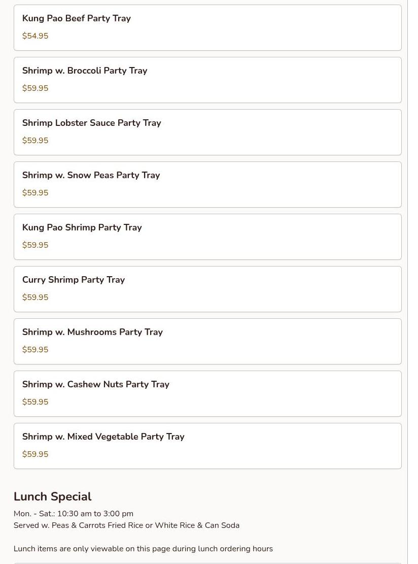The image size is (418, 564).
Task: Add Kung Pao Shrimp Party Tray
Action: pos(82,227)
